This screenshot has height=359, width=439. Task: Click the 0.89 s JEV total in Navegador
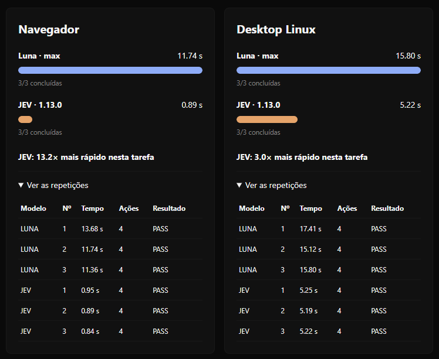click(x=192, y=105)
